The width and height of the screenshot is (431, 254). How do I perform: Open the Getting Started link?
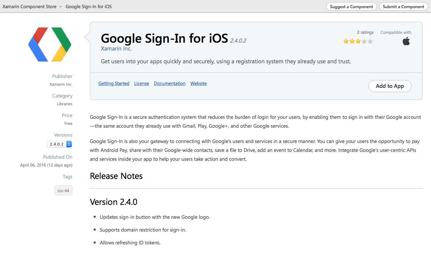(114, 84)
